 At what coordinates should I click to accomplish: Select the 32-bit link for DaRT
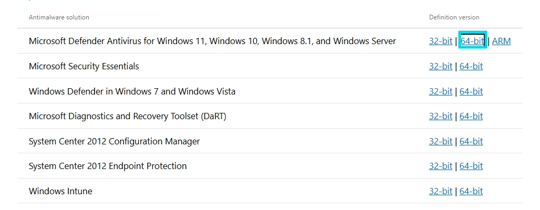[441, 116]
